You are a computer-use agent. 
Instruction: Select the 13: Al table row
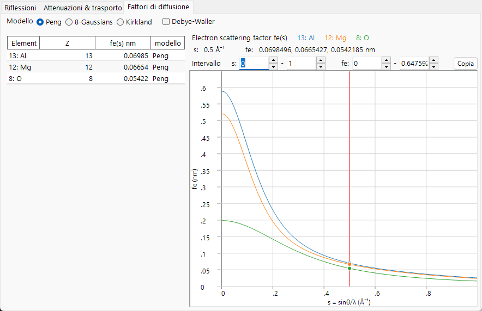[x=96, y=56]
